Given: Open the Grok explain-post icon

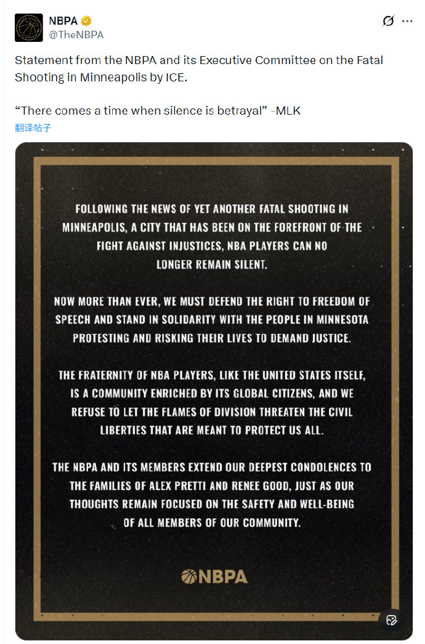Looking at the screenshot, I should coord(388,21).
